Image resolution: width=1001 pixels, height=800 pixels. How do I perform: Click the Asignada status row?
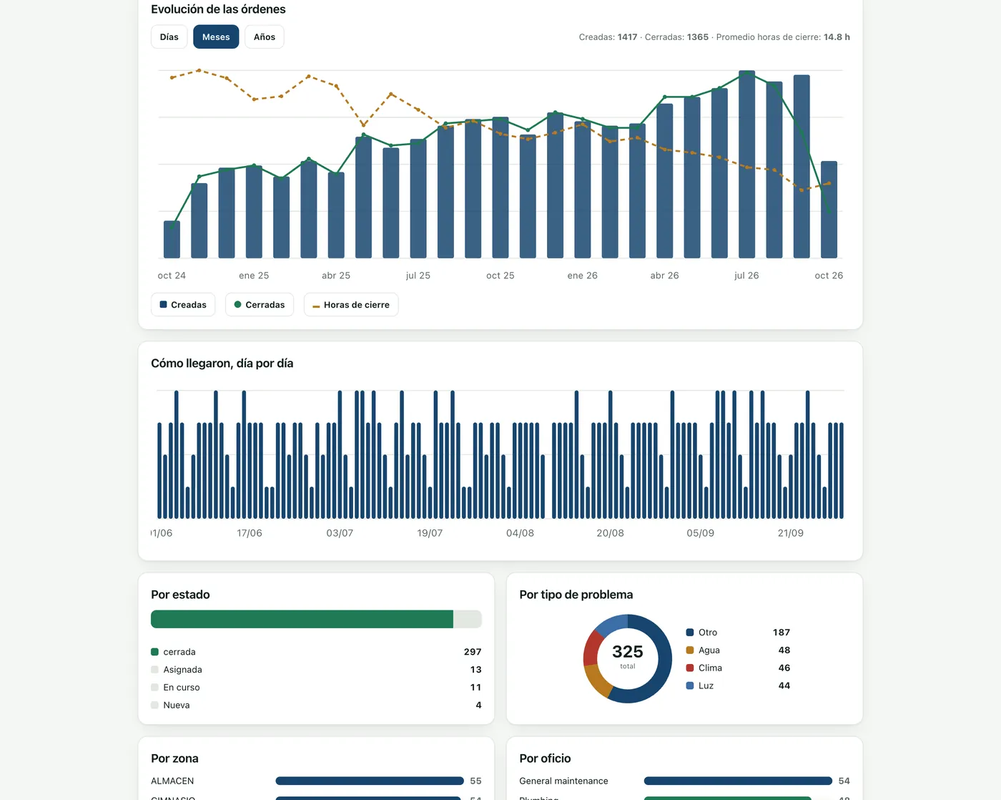[316, 670]
